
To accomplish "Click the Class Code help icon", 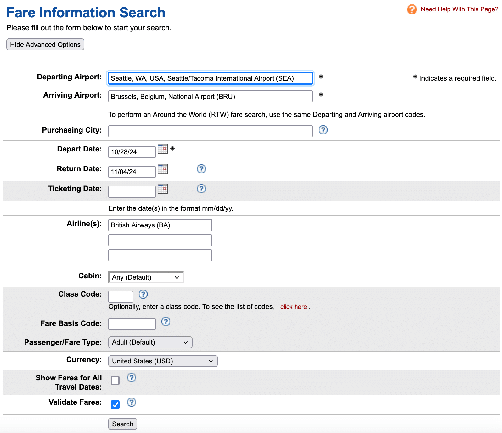I will tap(143, 294).
